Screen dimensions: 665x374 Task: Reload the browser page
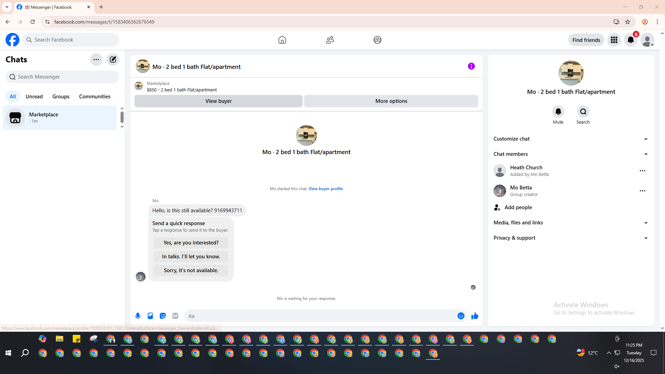33,22
